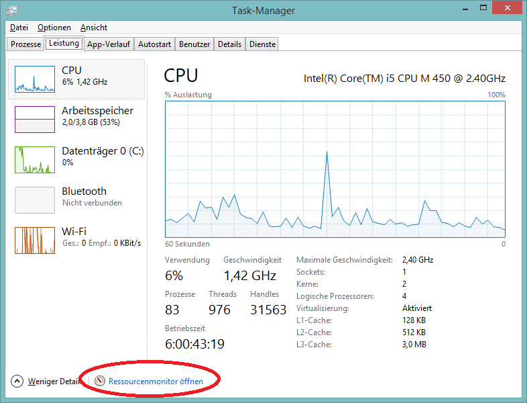
Task: Open the Dienste tab
Action: pos(262,44)
